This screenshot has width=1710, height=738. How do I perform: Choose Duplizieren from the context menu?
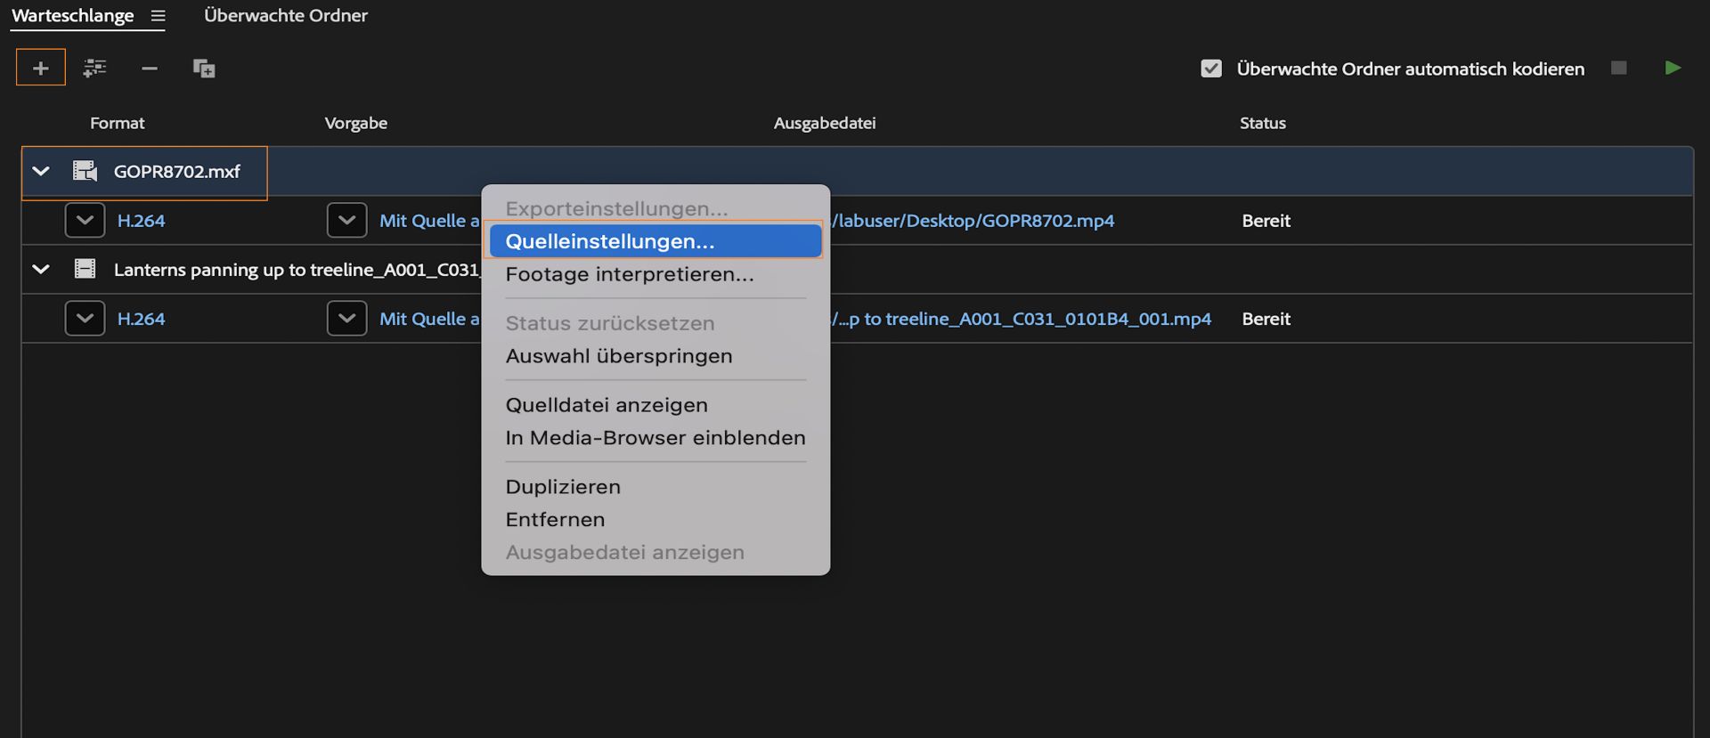tap(563, 487)
